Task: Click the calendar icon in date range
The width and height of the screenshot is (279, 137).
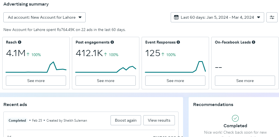Action: [176, 17]
